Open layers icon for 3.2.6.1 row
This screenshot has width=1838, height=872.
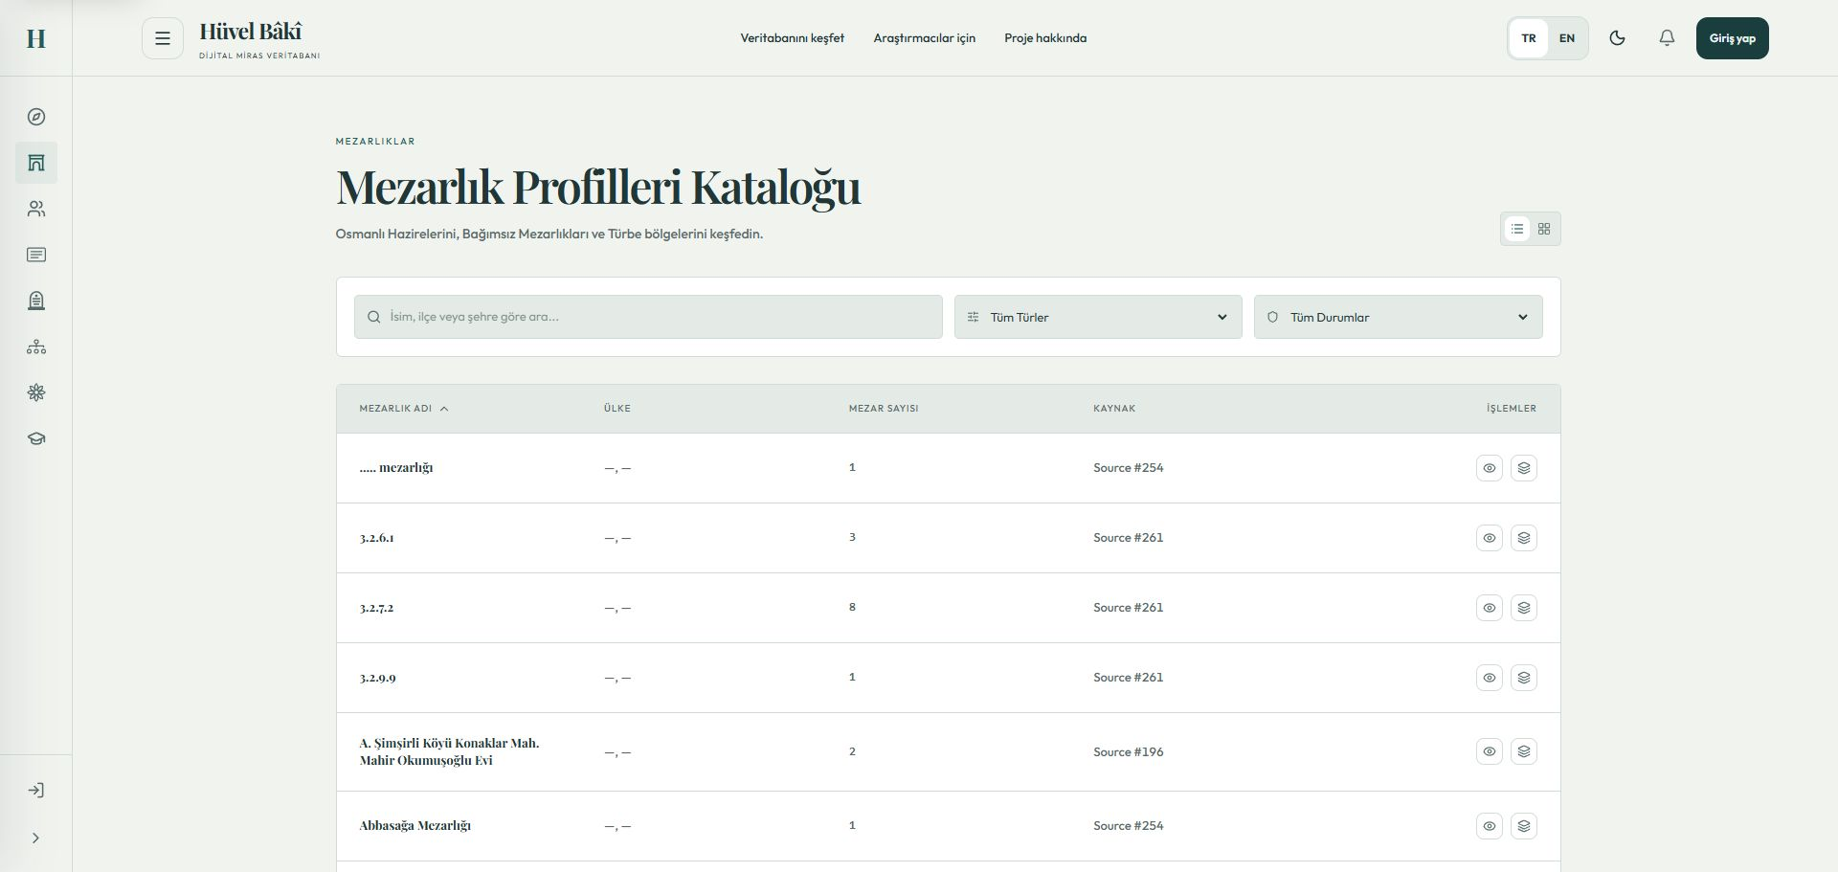click(x=1524, y=538)
